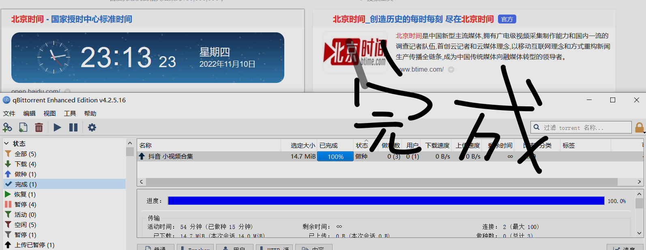Click the torrent list scroll-left arrow
Image resolution: width=646 pixels, height=250 pixels.
(142, 182)
